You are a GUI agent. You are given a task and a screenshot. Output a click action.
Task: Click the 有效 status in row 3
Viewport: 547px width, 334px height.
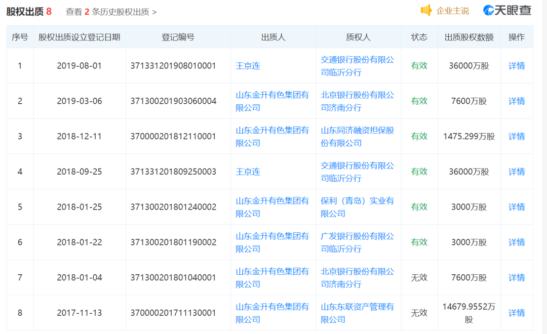(x=419, y=136)
